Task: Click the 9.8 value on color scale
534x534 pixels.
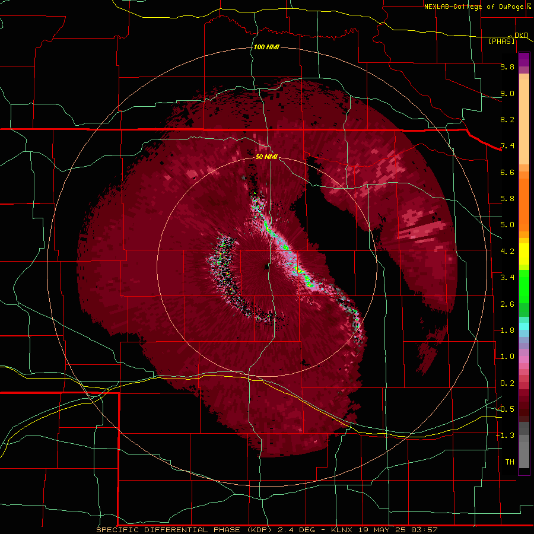Action: tap(507, 66)
